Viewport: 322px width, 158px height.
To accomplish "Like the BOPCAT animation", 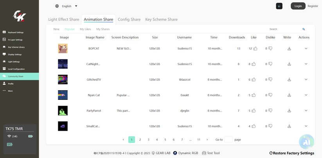I will point(255,48).
